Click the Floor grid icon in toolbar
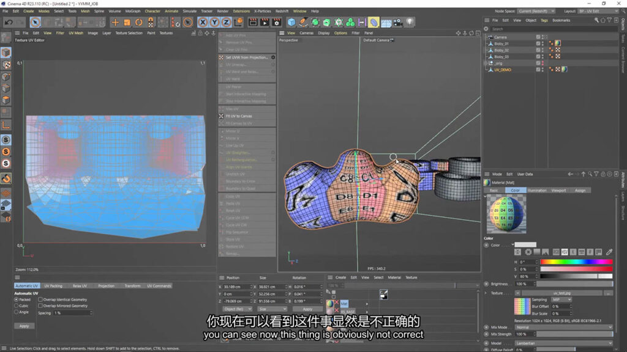The height and width of the screenshot is (352, 627). pyautogui.click(x=386, y=23)
